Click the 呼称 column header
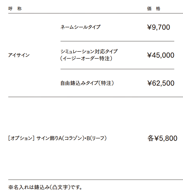Screen dimensions: 183x195 (15, 9)
